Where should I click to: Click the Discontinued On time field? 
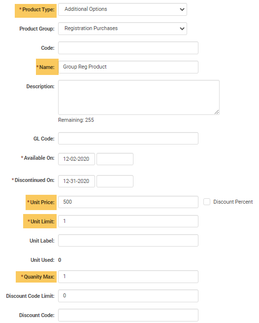pyautogui.click(x=115, y=181)
